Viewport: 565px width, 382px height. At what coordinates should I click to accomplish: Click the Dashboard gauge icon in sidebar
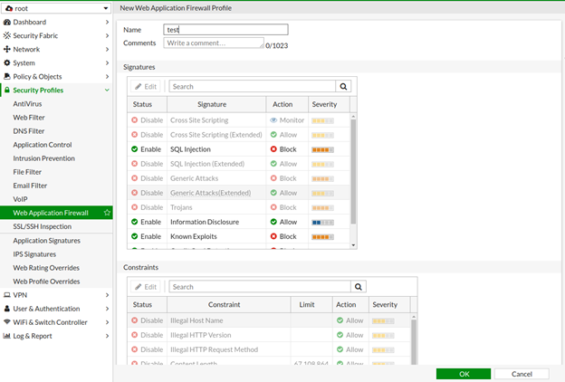tap(7, 22)
